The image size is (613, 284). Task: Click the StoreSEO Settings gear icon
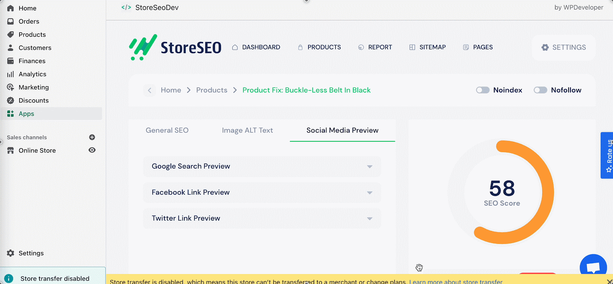[545, 47]
